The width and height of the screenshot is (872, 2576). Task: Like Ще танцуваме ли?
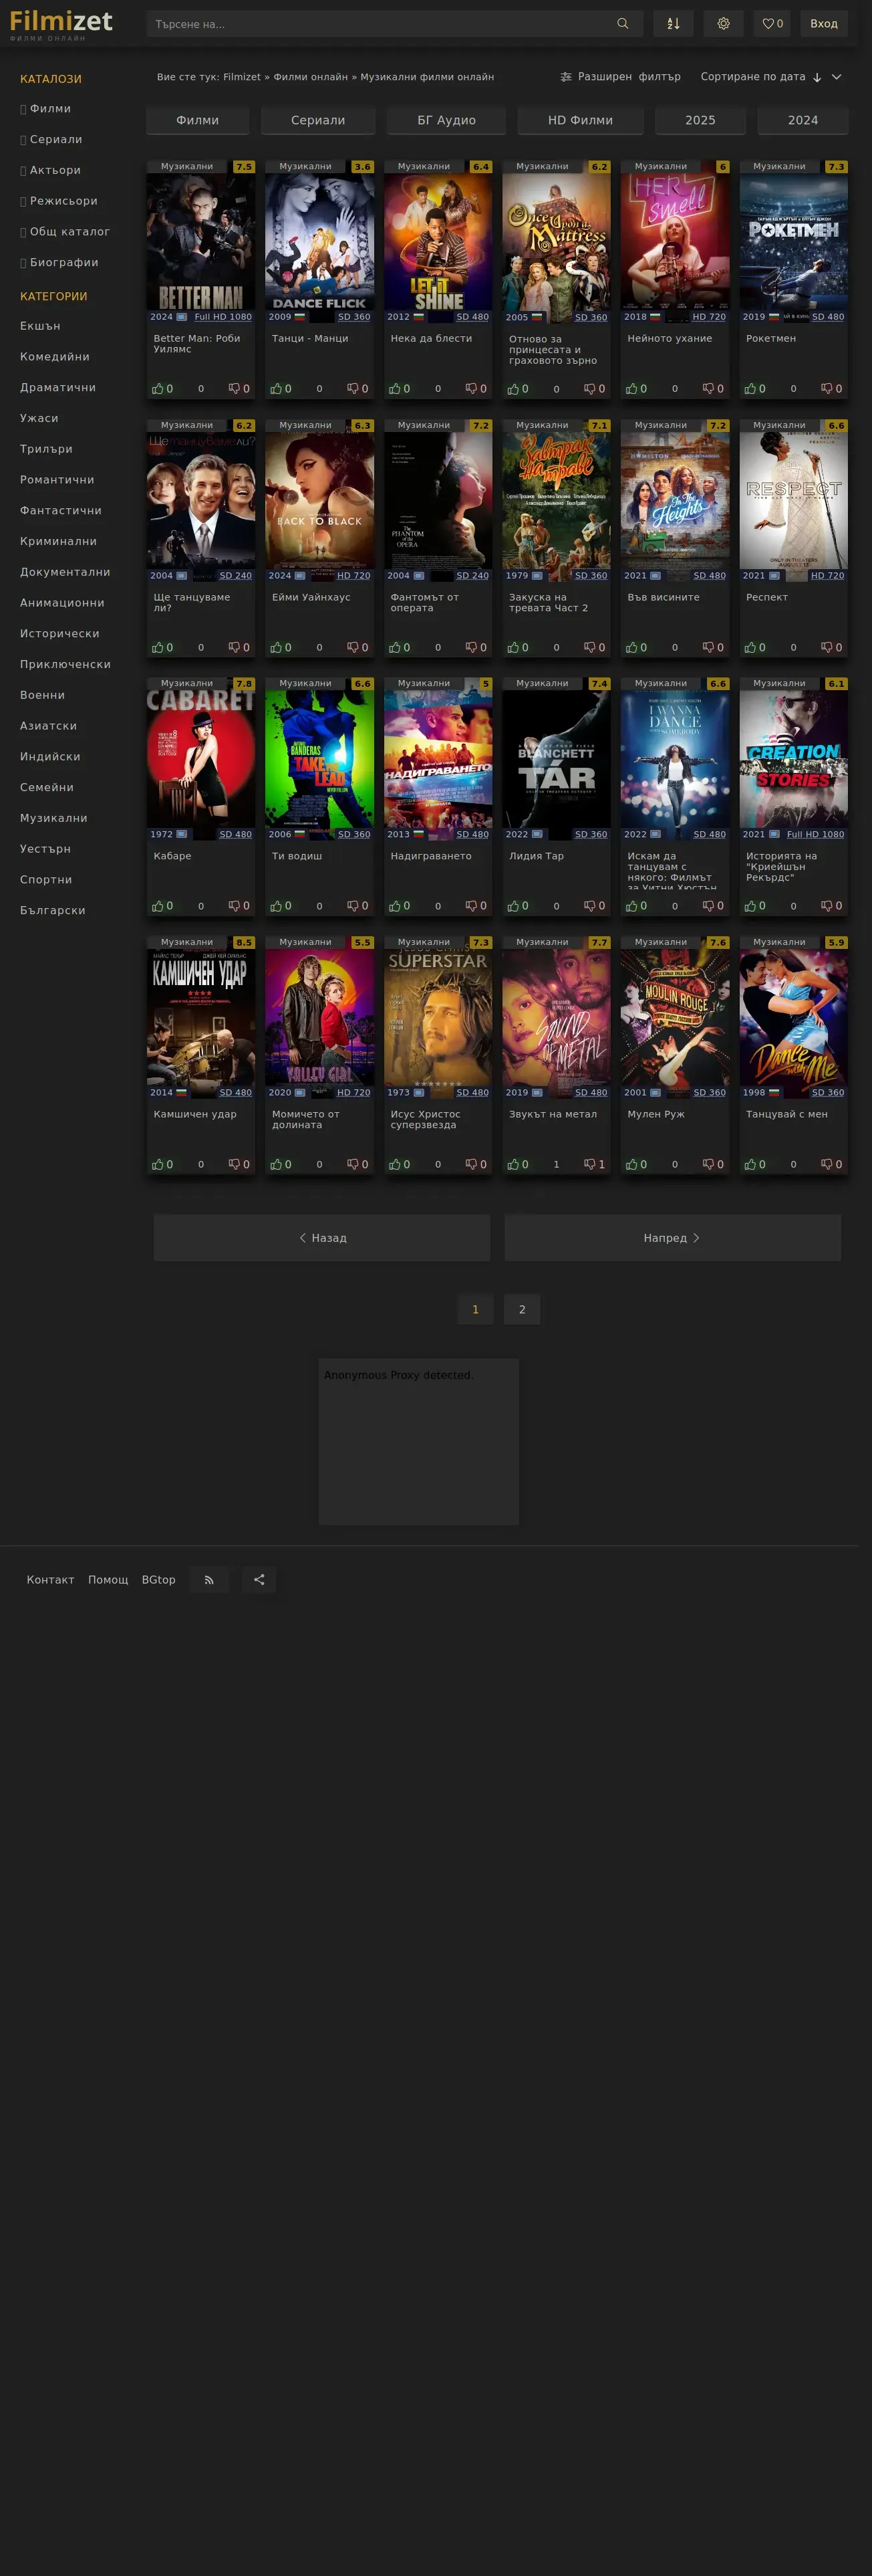click(x=162, y=648)
